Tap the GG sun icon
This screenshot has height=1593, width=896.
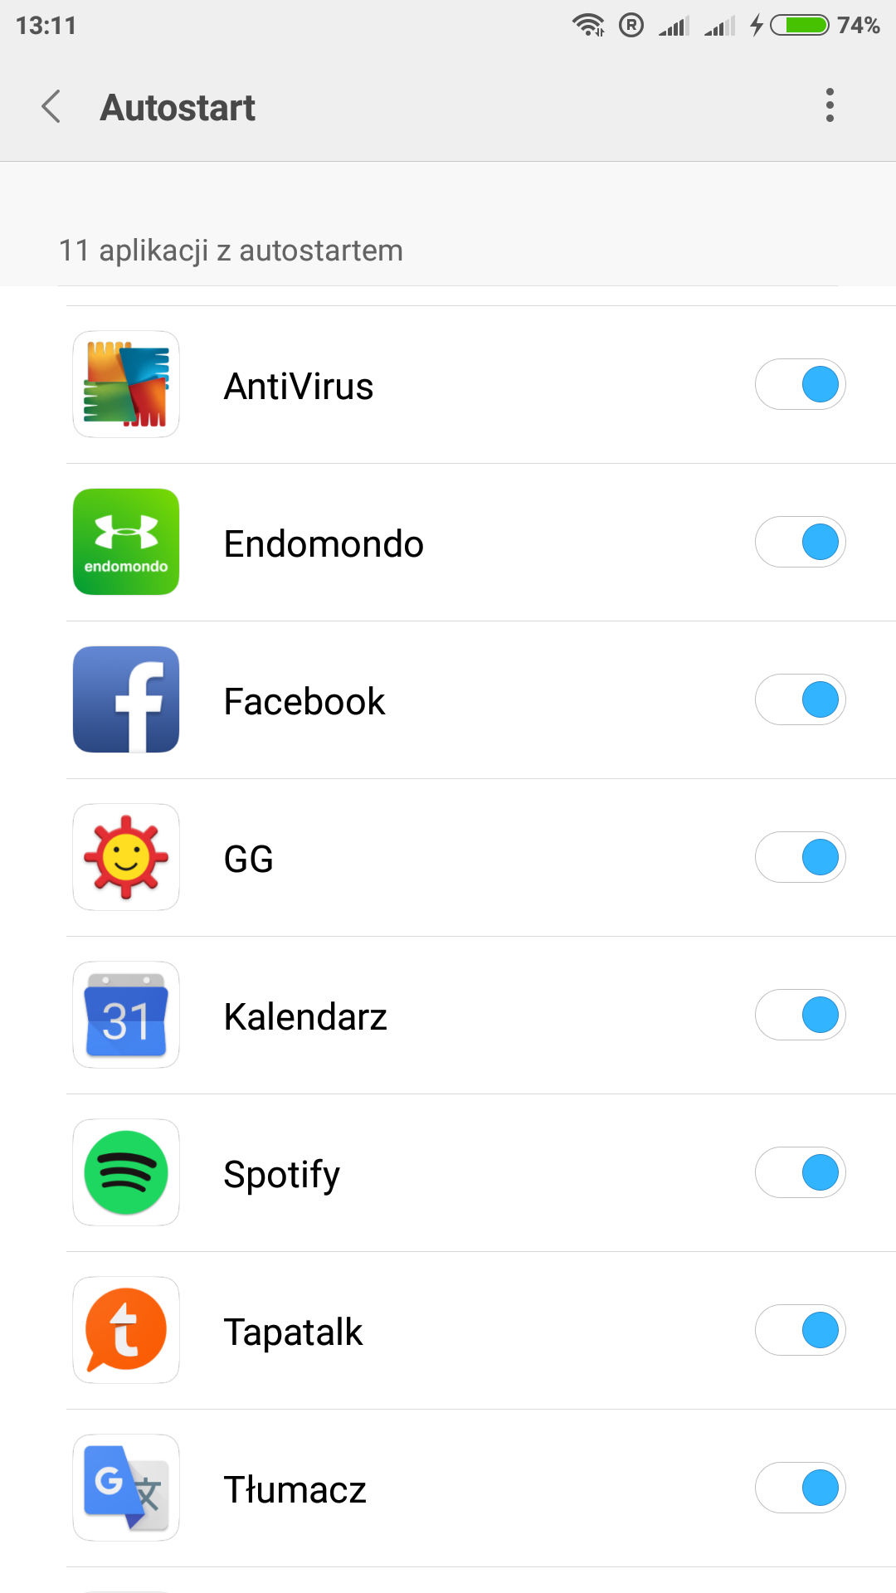[x=126, y=857]
